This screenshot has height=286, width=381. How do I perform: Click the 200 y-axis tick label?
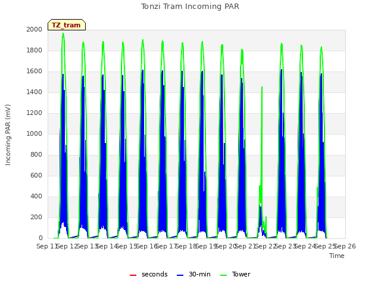[36, 217]
